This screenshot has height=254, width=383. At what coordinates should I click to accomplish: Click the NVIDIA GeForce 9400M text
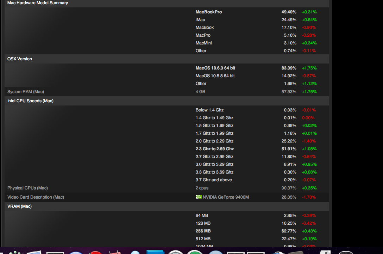pos(226,197)
